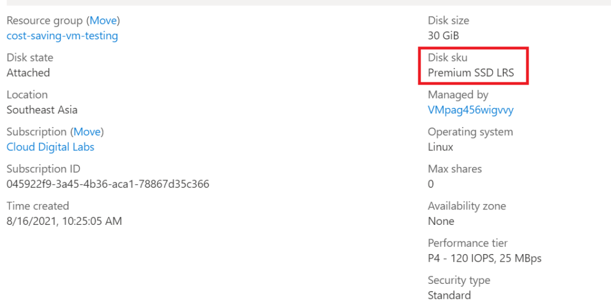Viewport: 611px width, 303px height.
Task: Click the Managed by label
Action: (458, 95)
